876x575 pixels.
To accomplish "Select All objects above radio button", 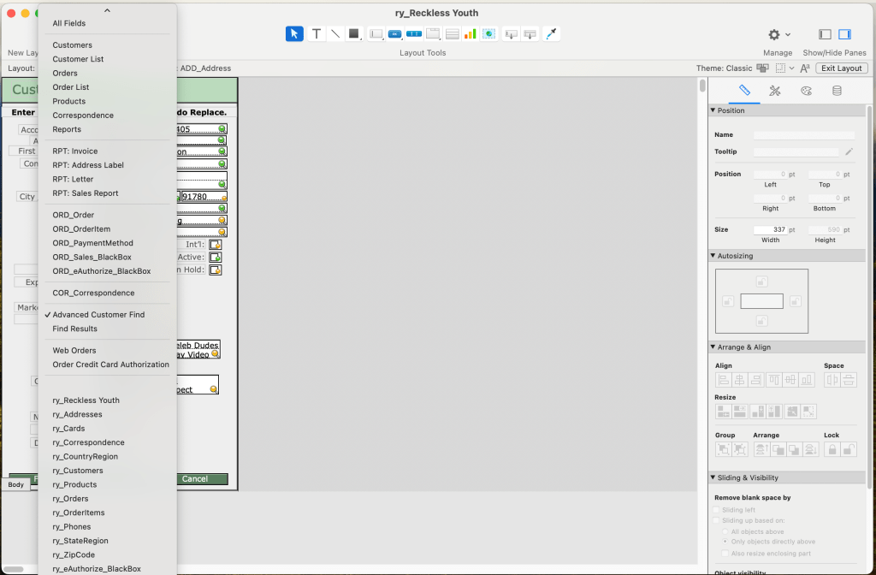I will point(726,531).
